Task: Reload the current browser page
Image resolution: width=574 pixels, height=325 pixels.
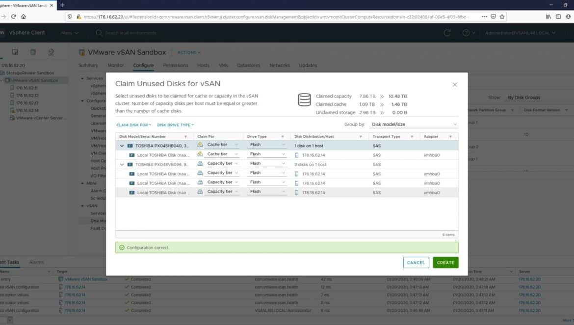Action: click(14, 17)
